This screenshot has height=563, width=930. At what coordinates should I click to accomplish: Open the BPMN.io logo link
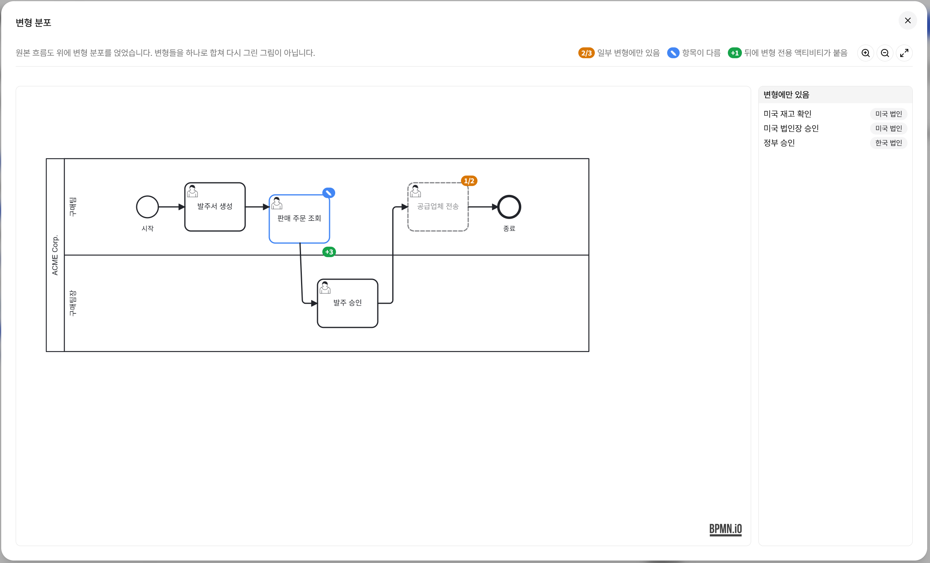[x=725, y=529]
